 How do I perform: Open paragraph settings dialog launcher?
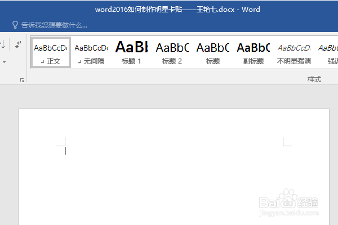coord(22,80)
